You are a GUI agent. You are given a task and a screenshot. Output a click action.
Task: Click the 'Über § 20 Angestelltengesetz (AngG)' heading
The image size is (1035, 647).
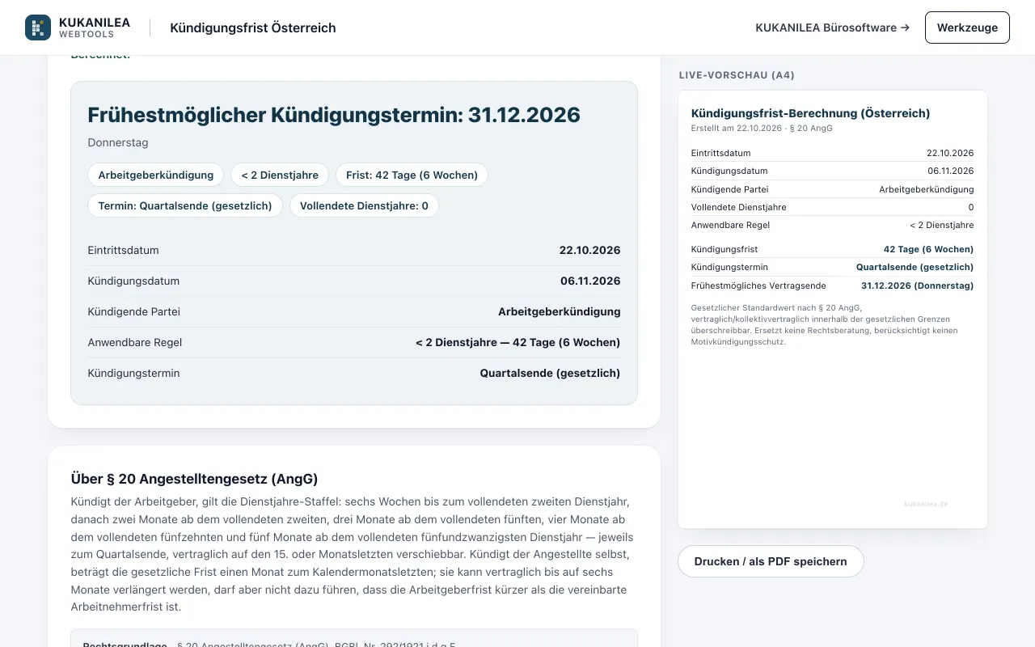pos(194,479)
